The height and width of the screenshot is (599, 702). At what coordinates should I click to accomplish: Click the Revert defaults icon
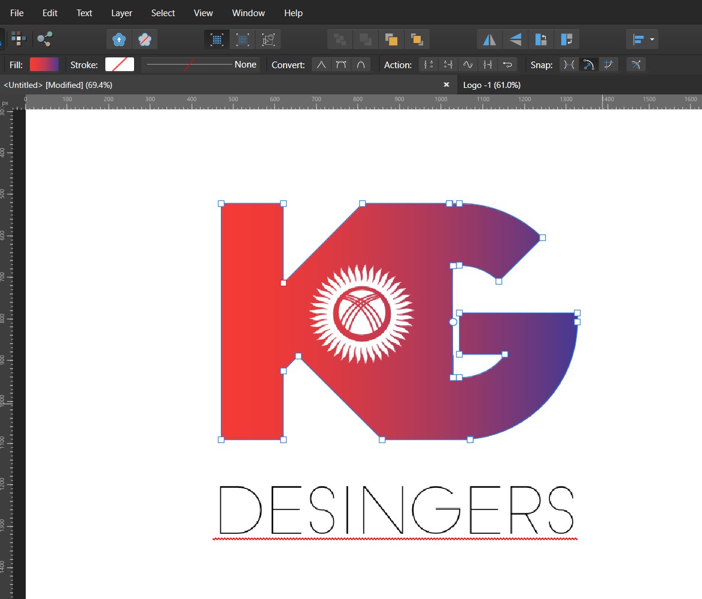[x=145, y=39]
